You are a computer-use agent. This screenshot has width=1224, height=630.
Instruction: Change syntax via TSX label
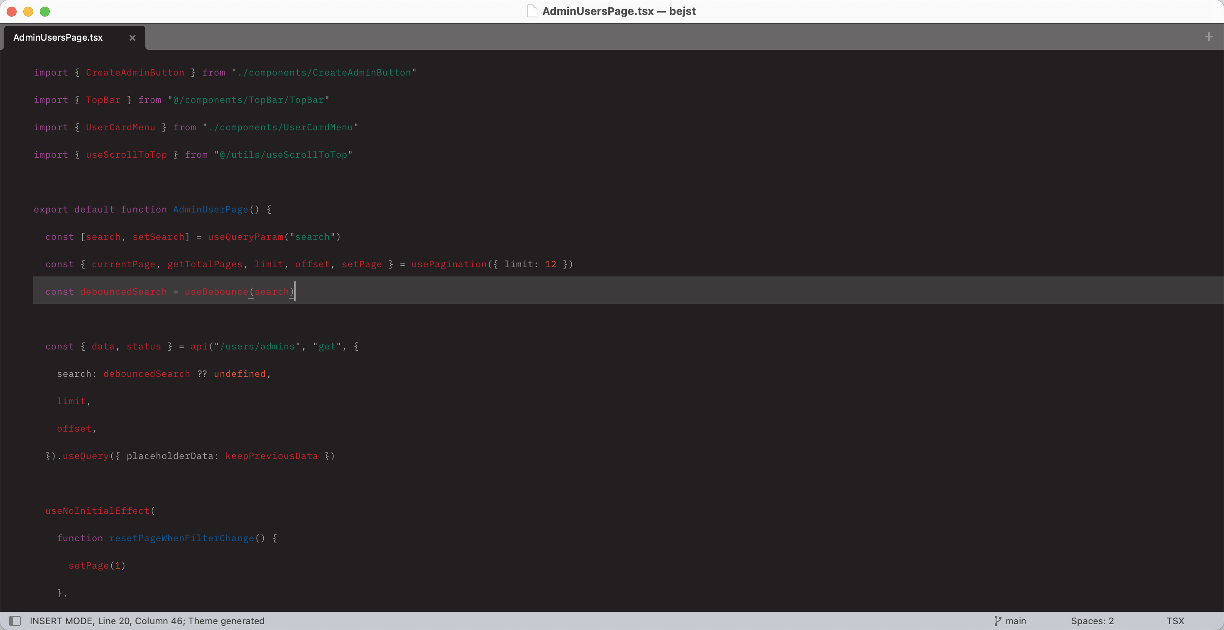tap(1175, 620)
